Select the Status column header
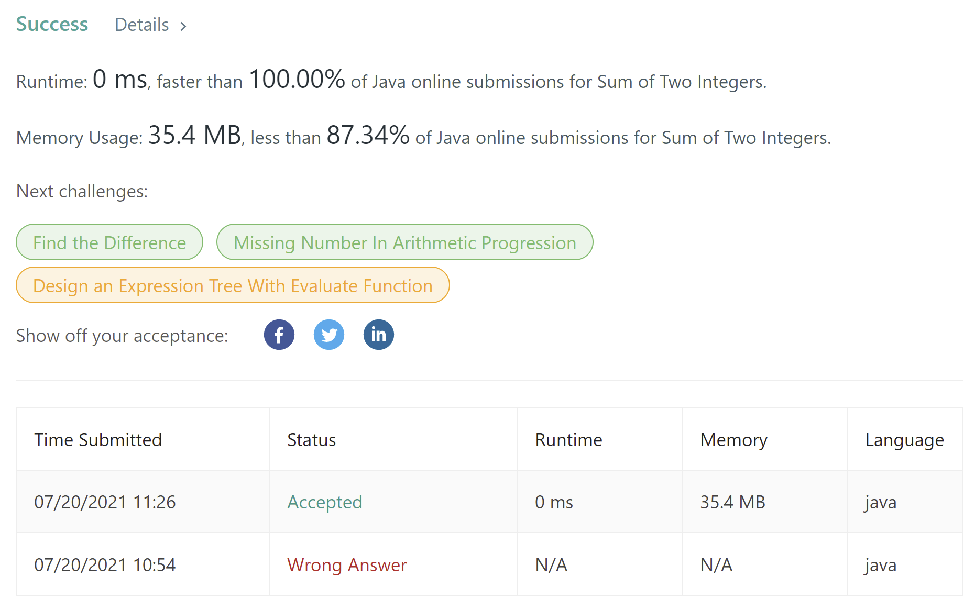This screenshot has height=609, width=975. coord(311,440)
